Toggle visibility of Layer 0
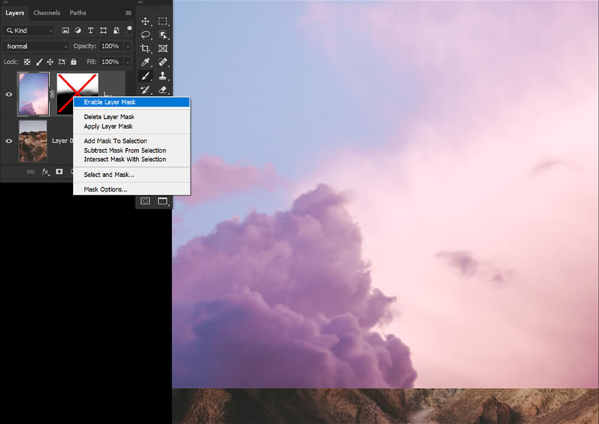Viewport: 599px width, 424px height. (x=9, y=141)
